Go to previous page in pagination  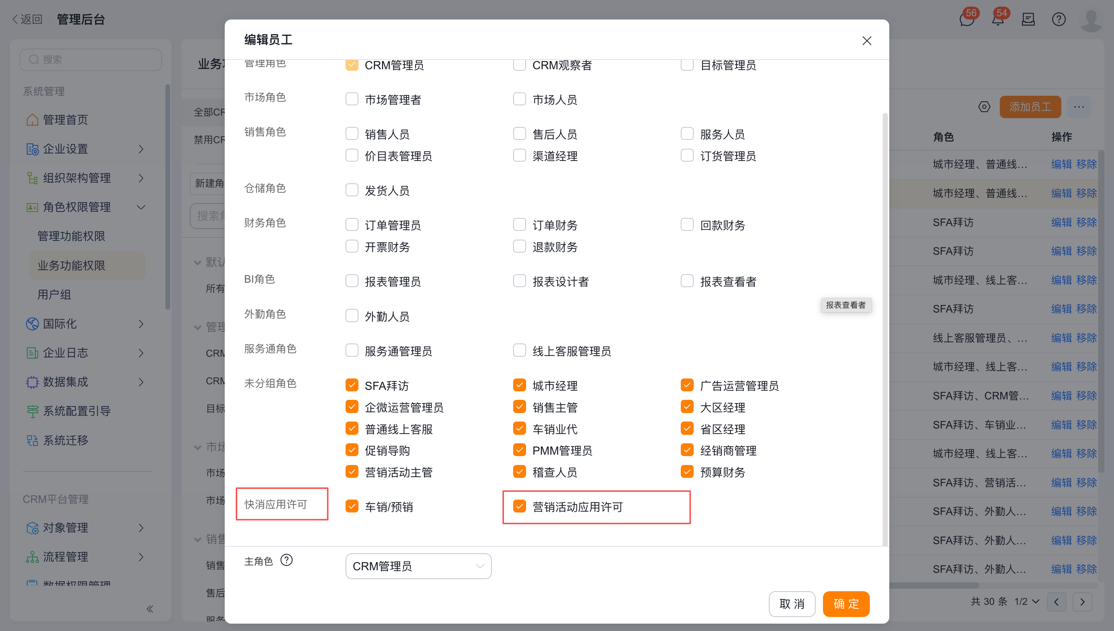(1056, 602)
